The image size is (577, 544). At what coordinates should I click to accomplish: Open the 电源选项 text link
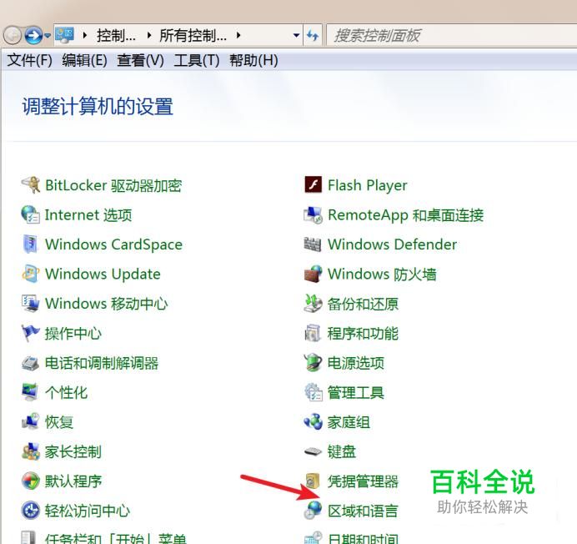[x=356, y=363]
